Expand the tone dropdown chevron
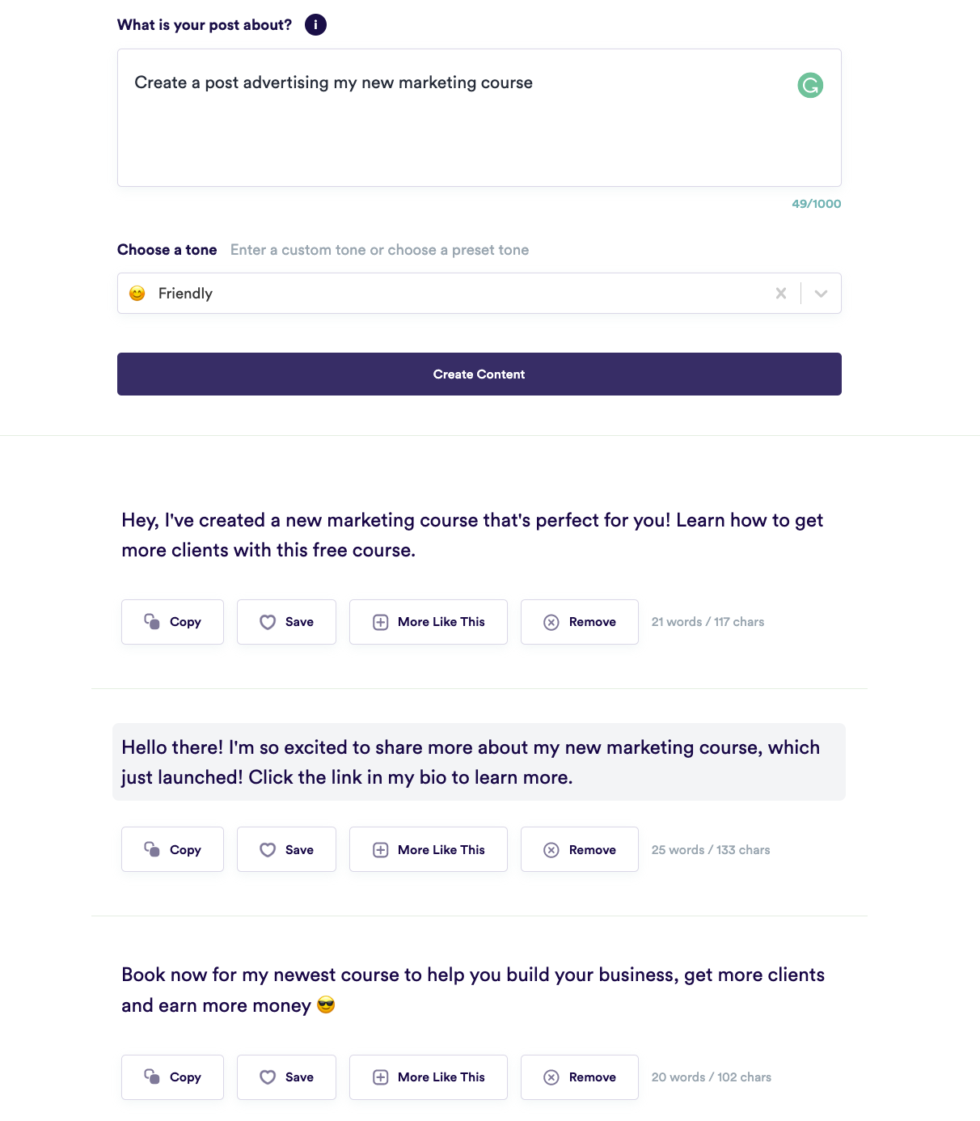Viewport: 980px width, 1121px height. [x=822, y=294]
